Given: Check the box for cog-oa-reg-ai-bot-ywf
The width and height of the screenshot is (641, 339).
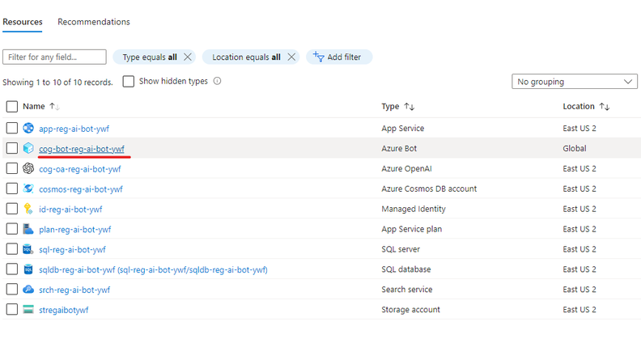Looking at the screenshot, I should (x=12, y=168).
